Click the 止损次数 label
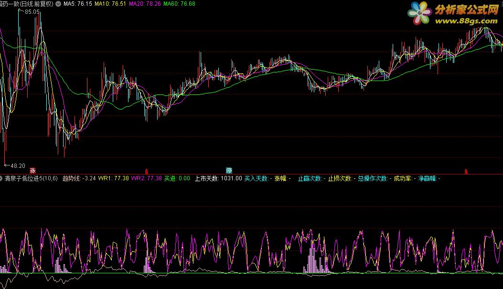The image size is (503, 289). pyautogui.click(x=342, y=178)
